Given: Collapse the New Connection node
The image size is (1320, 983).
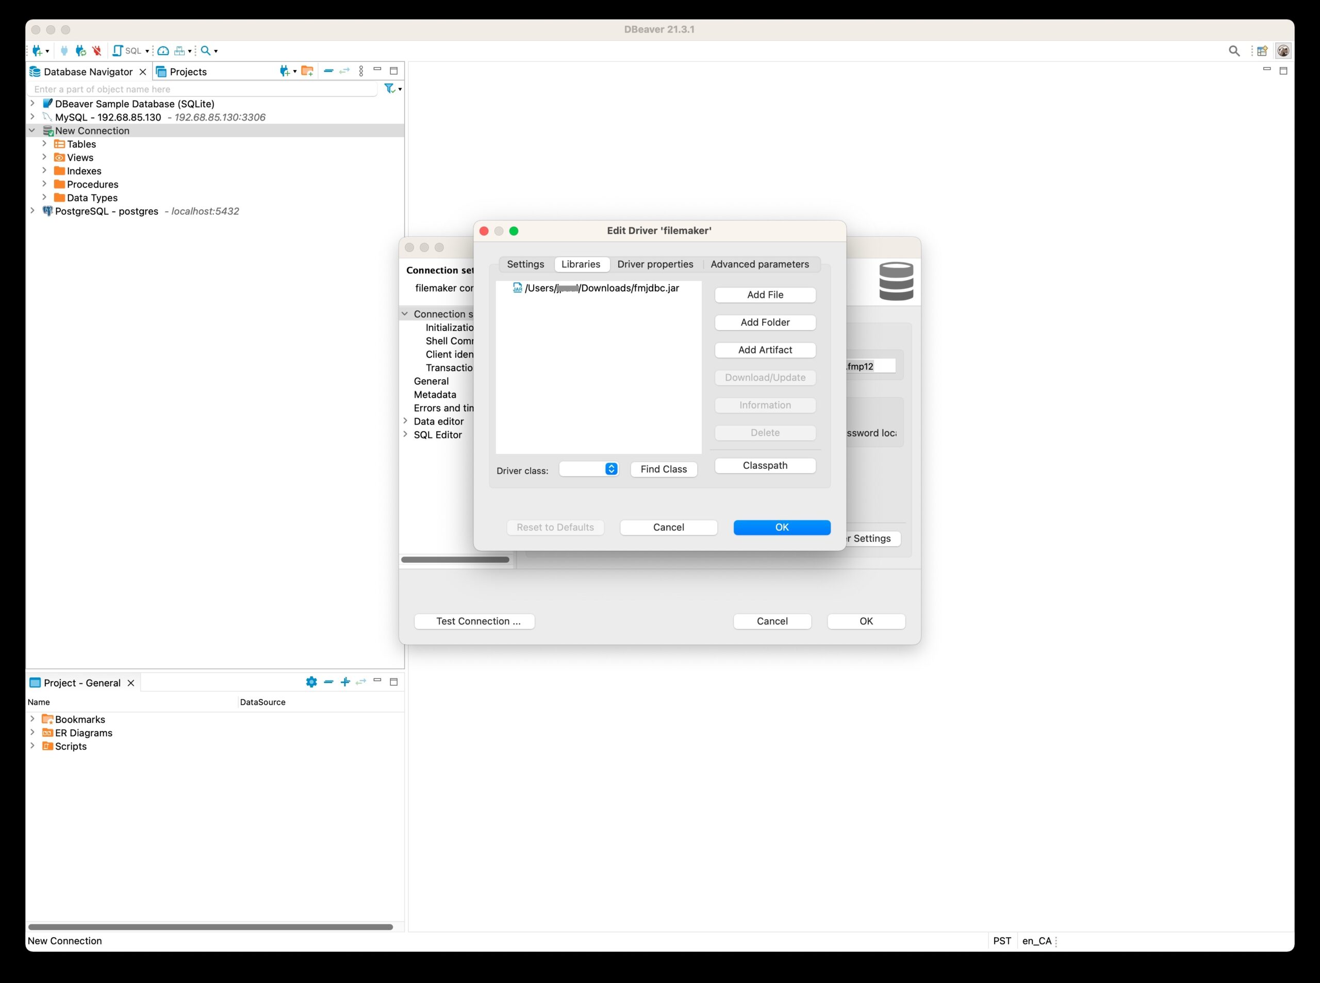Looking at the screenshot, I should [x=33, y=130].
